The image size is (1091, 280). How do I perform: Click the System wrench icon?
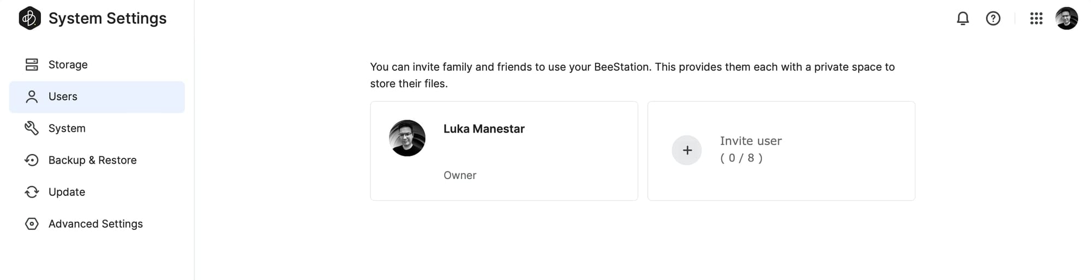pos(32,128)
